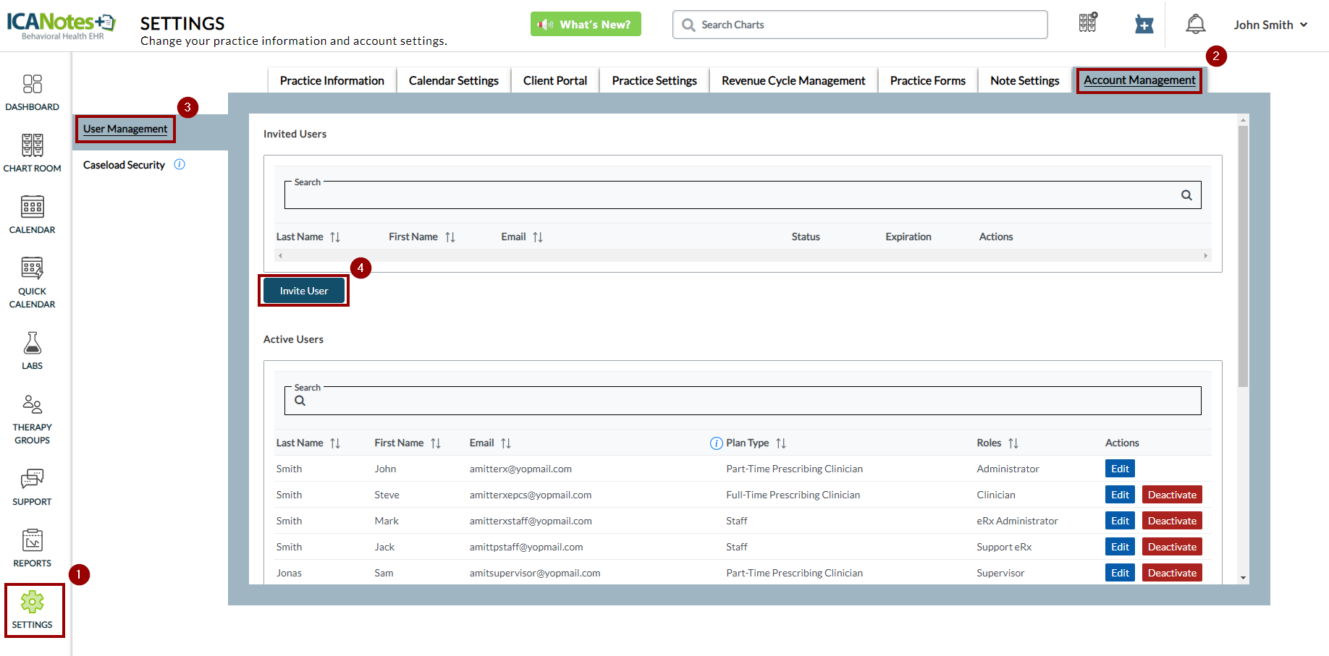Deactivate Steve Smith's user account
Viewport: 1329px width, 656px height.
(x=1172, y=495)
